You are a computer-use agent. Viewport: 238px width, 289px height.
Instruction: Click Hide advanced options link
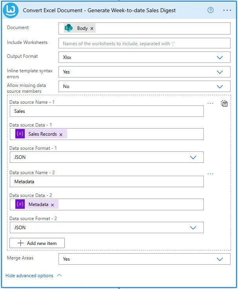tap(29, 276)
